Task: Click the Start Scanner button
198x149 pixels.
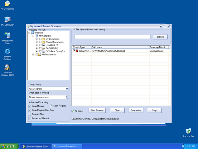Action: 97,110
